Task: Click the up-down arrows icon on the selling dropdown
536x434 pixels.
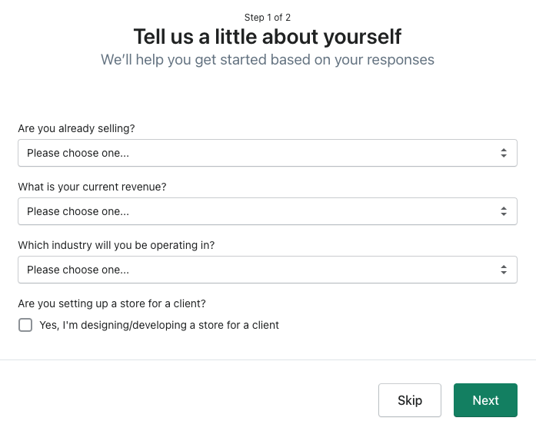Action: click(504, 153)
